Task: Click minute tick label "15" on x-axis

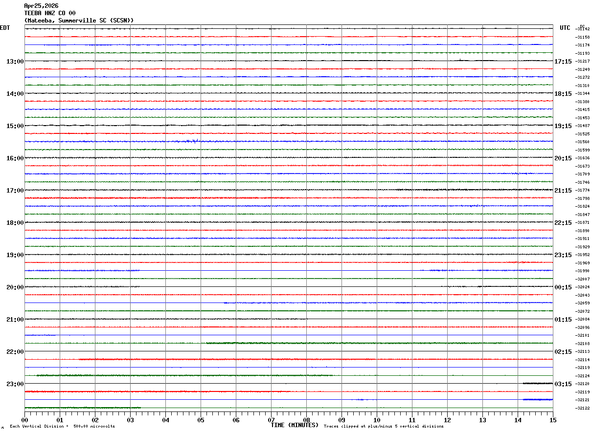Action: pyautogui.click(x=553, y=420)
